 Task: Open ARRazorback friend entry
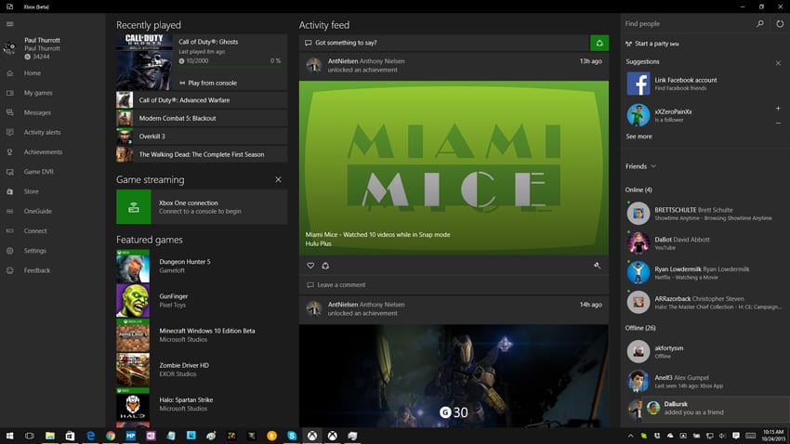click(x=705, y=302)
